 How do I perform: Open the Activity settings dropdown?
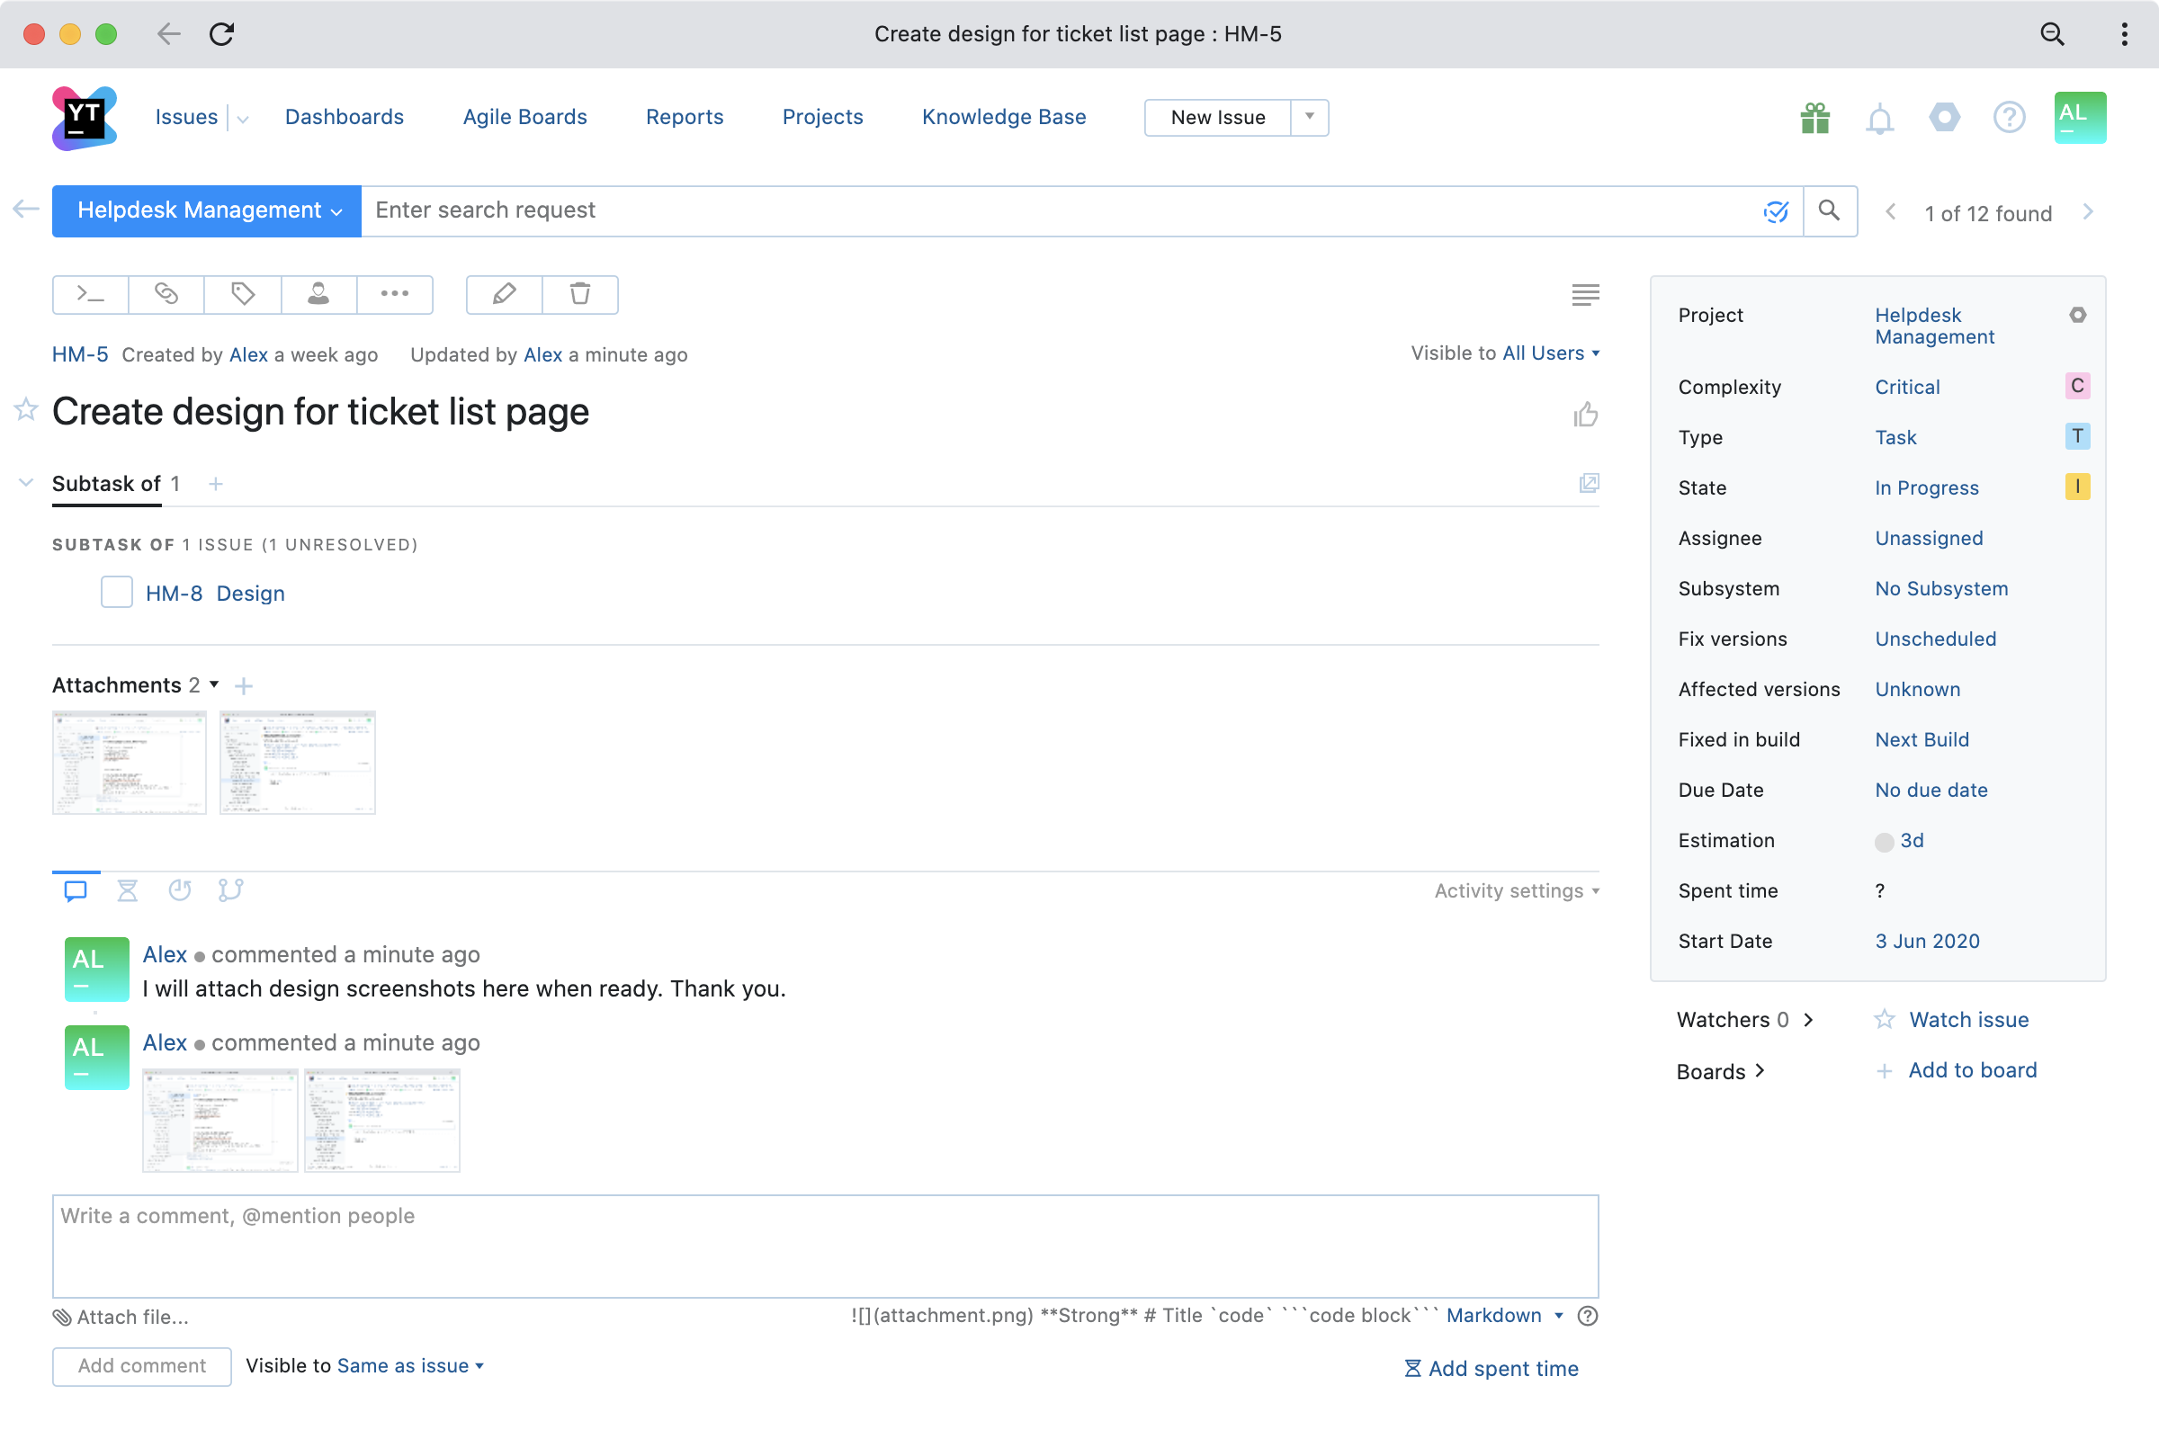pos(1518,891)
